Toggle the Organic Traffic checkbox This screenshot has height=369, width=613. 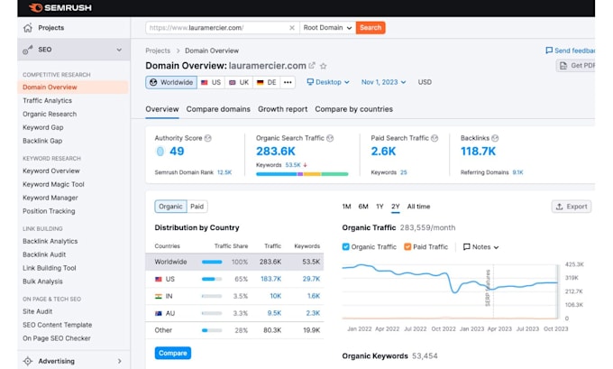pos(345,246)
